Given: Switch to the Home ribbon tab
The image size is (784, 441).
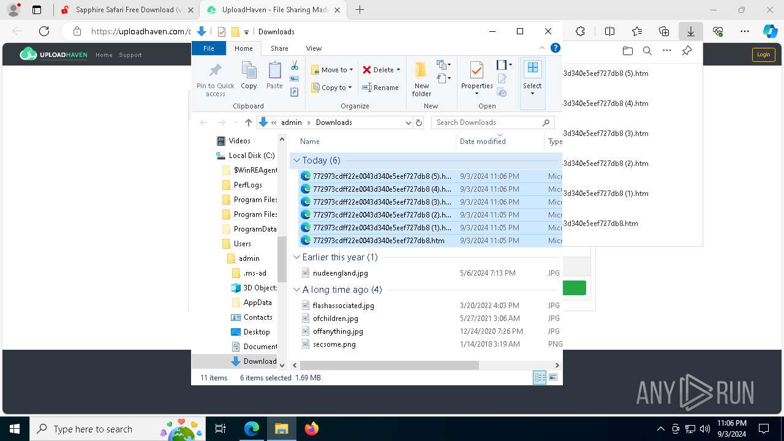Looking at the screenshot, I should [x=243, y=48].
